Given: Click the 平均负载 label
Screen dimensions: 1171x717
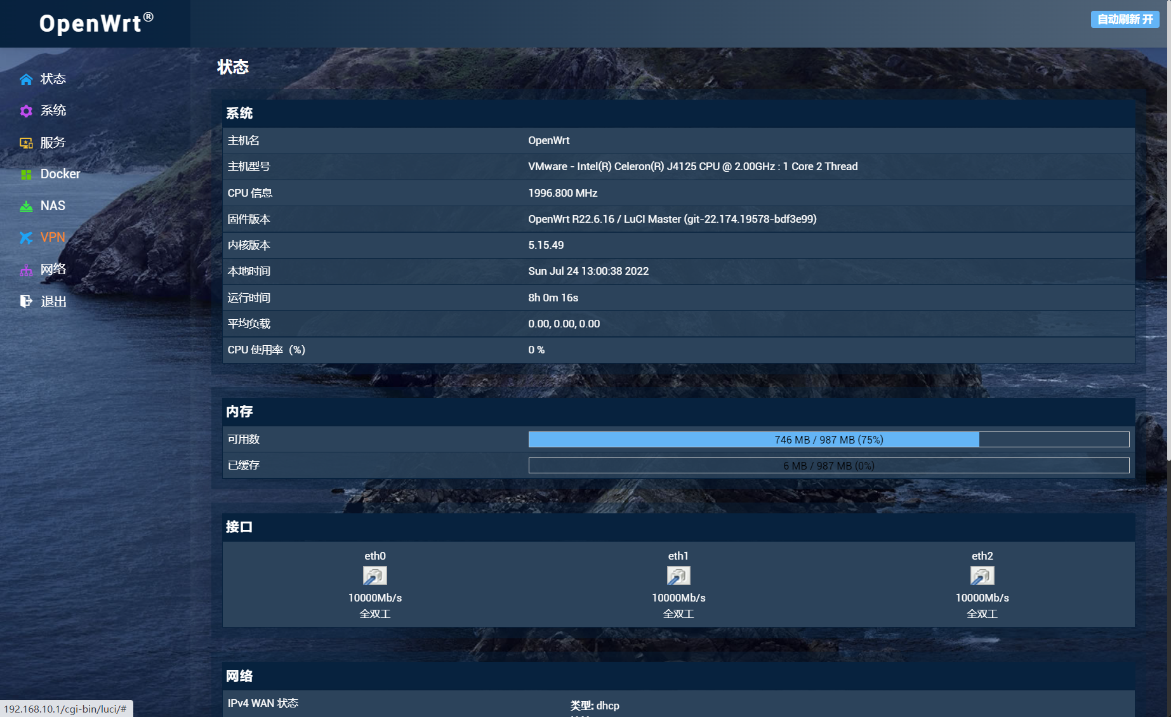Looking at the screenshot, I should (x=249, y=324).
